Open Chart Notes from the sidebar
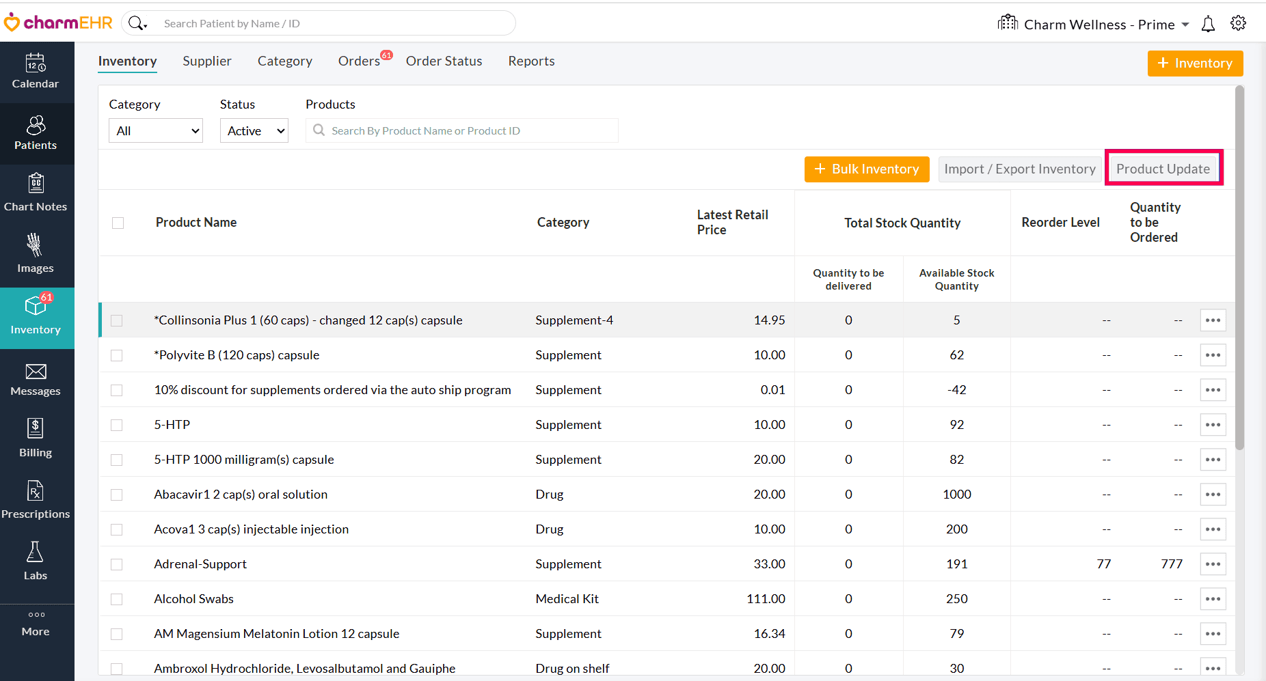 pos(36,194)
